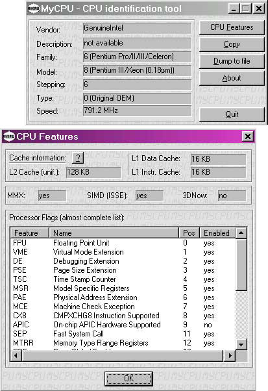Sort by the Feature column header
The image size is (268, 391).
30,233
